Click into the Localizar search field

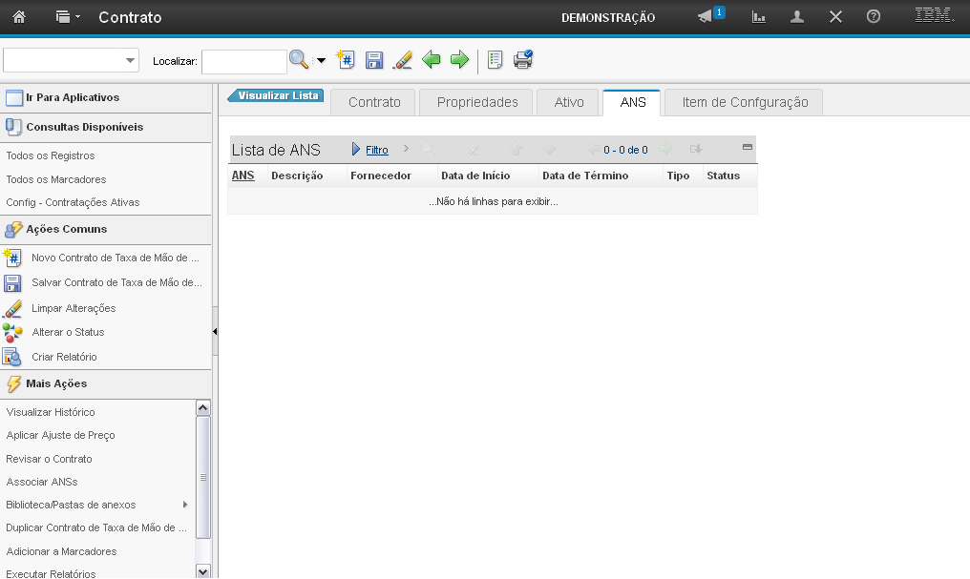pyautogui.click(x=243, y=61)
